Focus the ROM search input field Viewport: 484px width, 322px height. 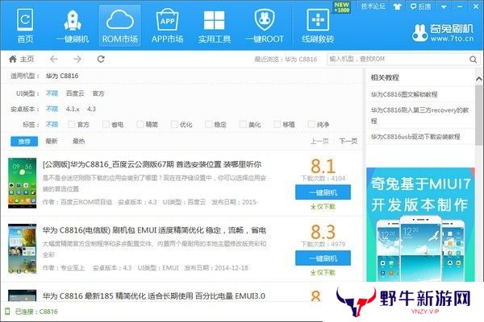tap(398, 59)
